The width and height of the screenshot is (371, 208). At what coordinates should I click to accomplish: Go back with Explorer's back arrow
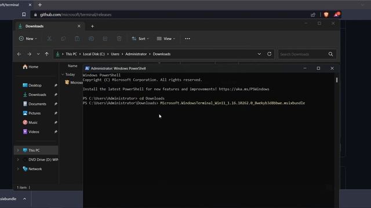[19, 54]
